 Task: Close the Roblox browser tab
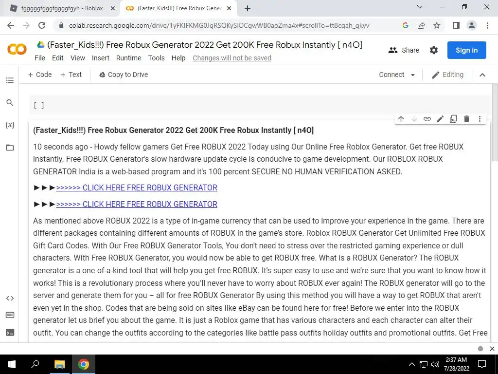(x=113, y=9)
